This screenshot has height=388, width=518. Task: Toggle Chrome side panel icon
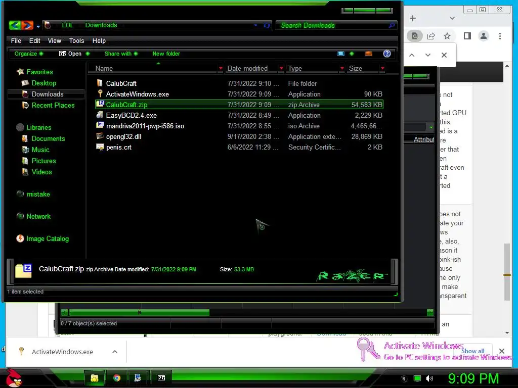(x=467, y=36)
